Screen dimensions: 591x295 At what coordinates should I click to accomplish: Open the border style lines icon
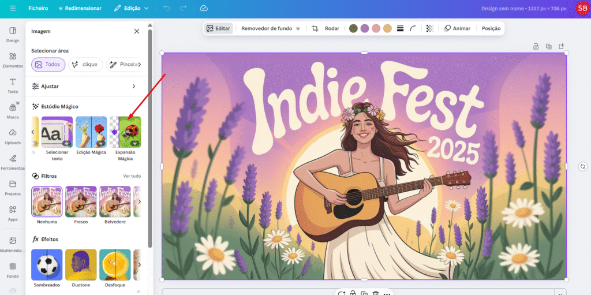tap(401, 28)
